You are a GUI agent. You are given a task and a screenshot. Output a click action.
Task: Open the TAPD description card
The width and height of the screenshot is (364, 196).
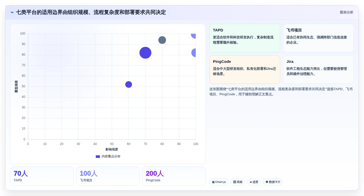(x=245, y=38)
